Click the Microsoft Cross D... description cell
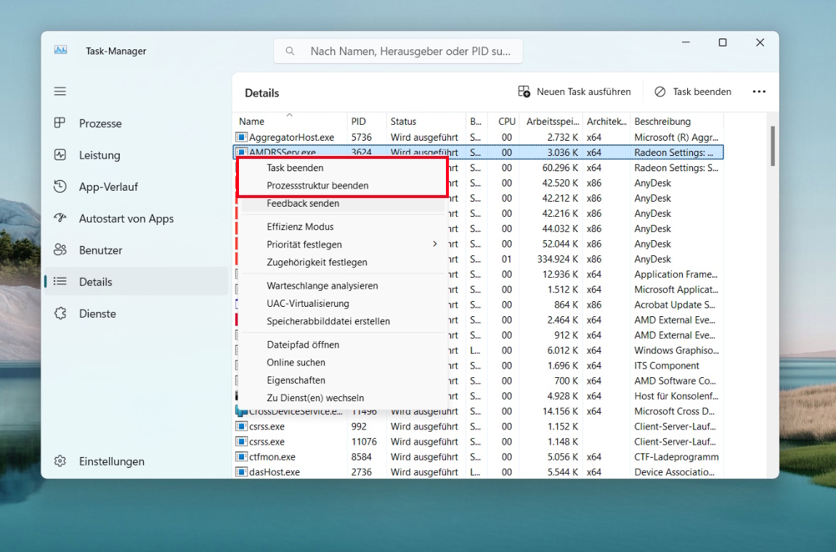This screenshot has height=552, width=836. [x=675, y=411]
